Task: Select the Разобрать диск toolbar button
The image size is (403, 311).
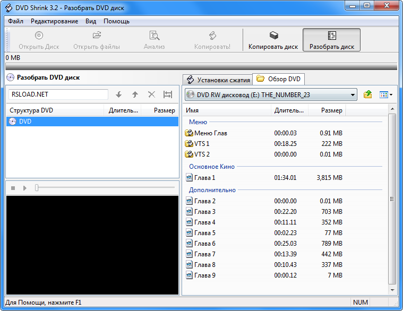Action: [331, 40]
